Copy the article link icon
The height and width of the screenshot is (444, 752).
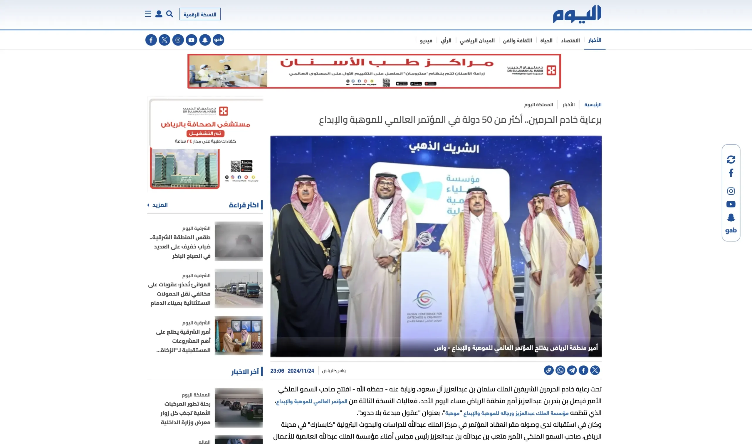[x=548, y=370]
